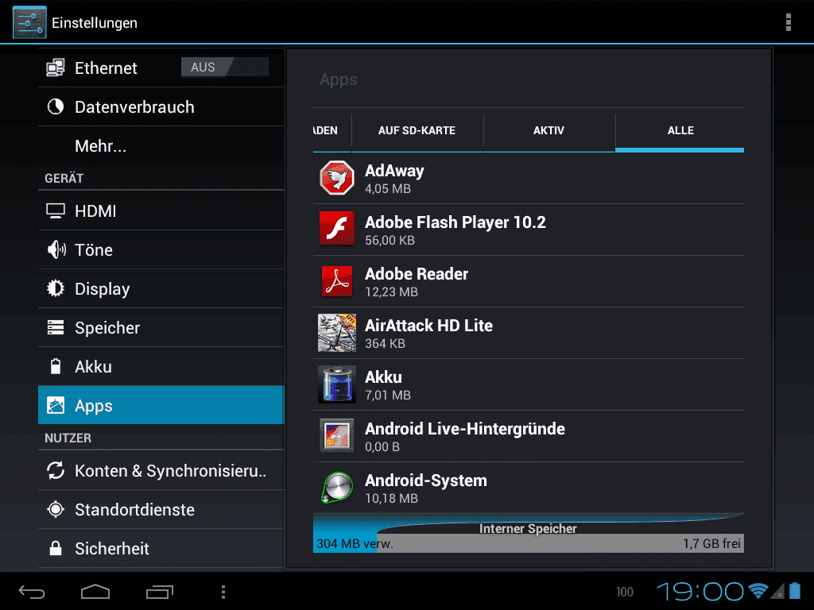The image size is (814, 610).
Task: Open HDMI settings
Action: click(x=161, y=210)
